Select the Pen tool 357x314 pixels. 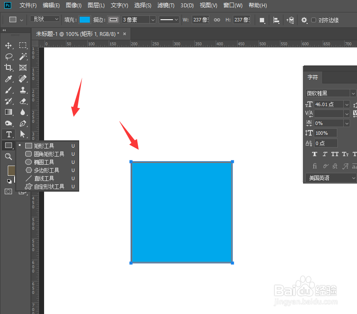point(23,123)
